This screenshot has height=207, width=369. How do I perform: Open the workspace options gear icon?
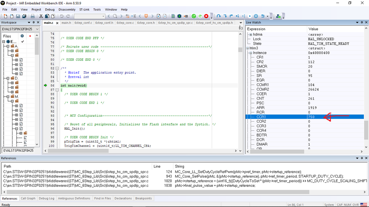click(22, 36)
